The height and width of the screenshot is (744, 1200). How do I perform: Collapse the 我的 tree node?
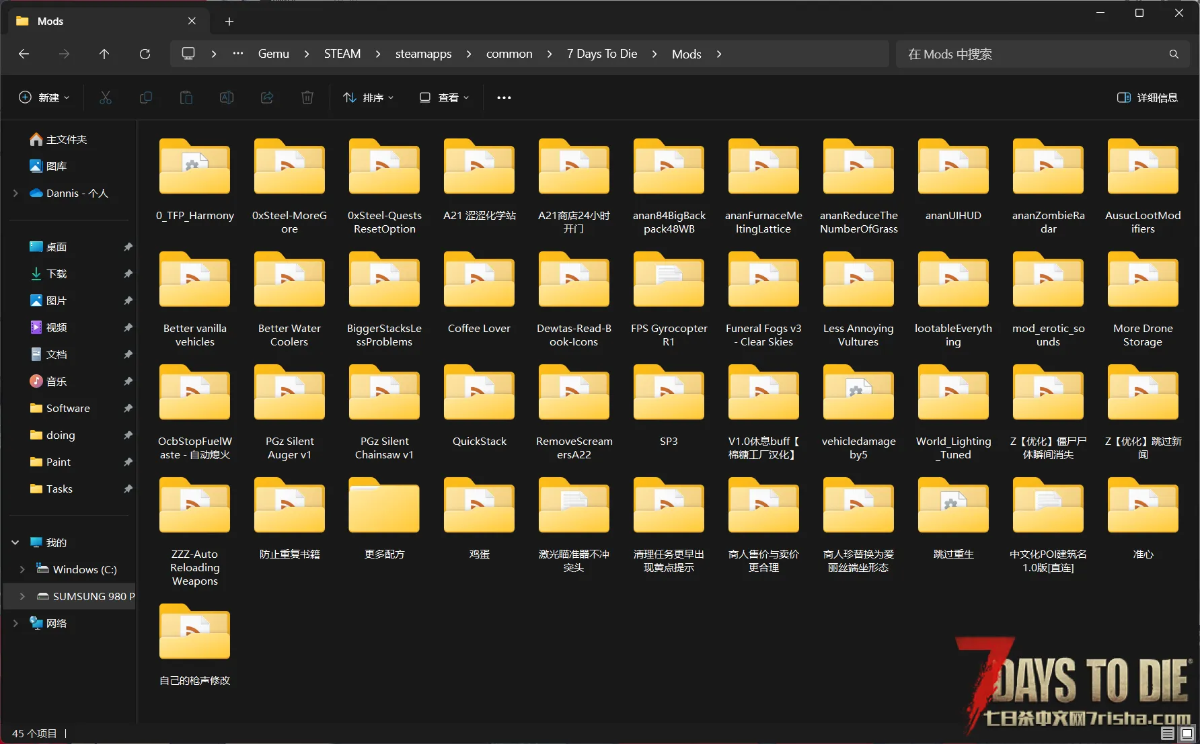[15, 542]
